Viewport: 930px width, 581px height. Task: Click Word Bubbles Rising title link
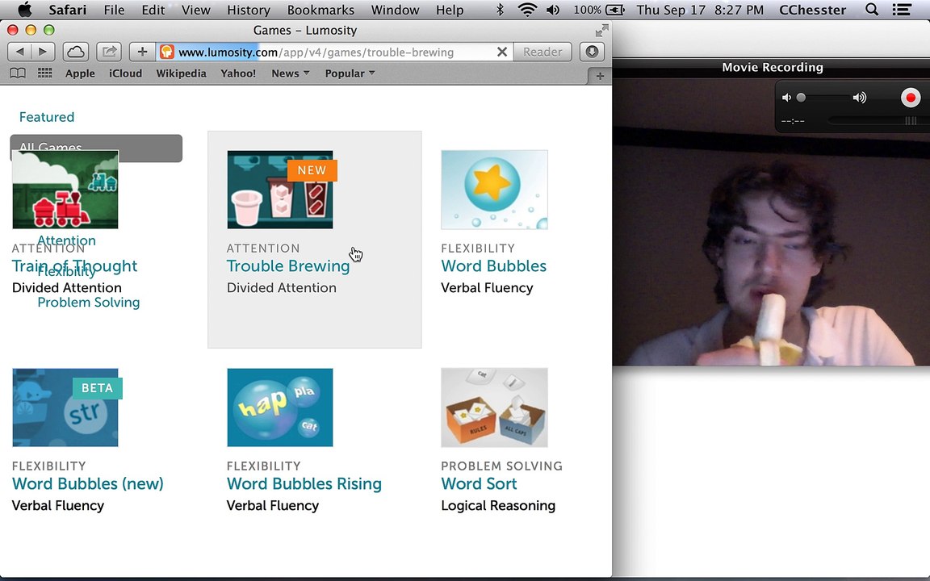click(304, 484)
